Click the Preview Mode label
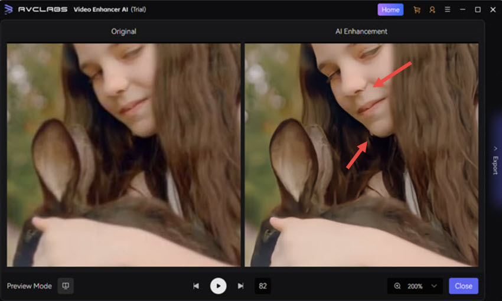Image resolution: width=502 pixels, height=301 pixels. point(29,286)
